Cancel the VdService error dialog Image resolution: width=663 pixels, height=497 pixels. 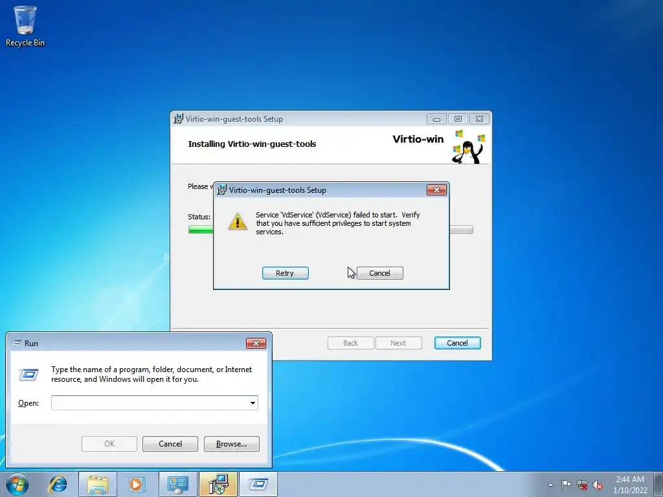click(x=379, y=273)
